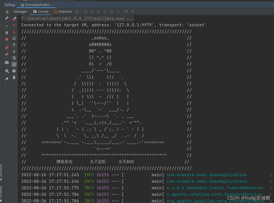
Task: Switch to the Debugger tab
Action: (x=20, y=12)
